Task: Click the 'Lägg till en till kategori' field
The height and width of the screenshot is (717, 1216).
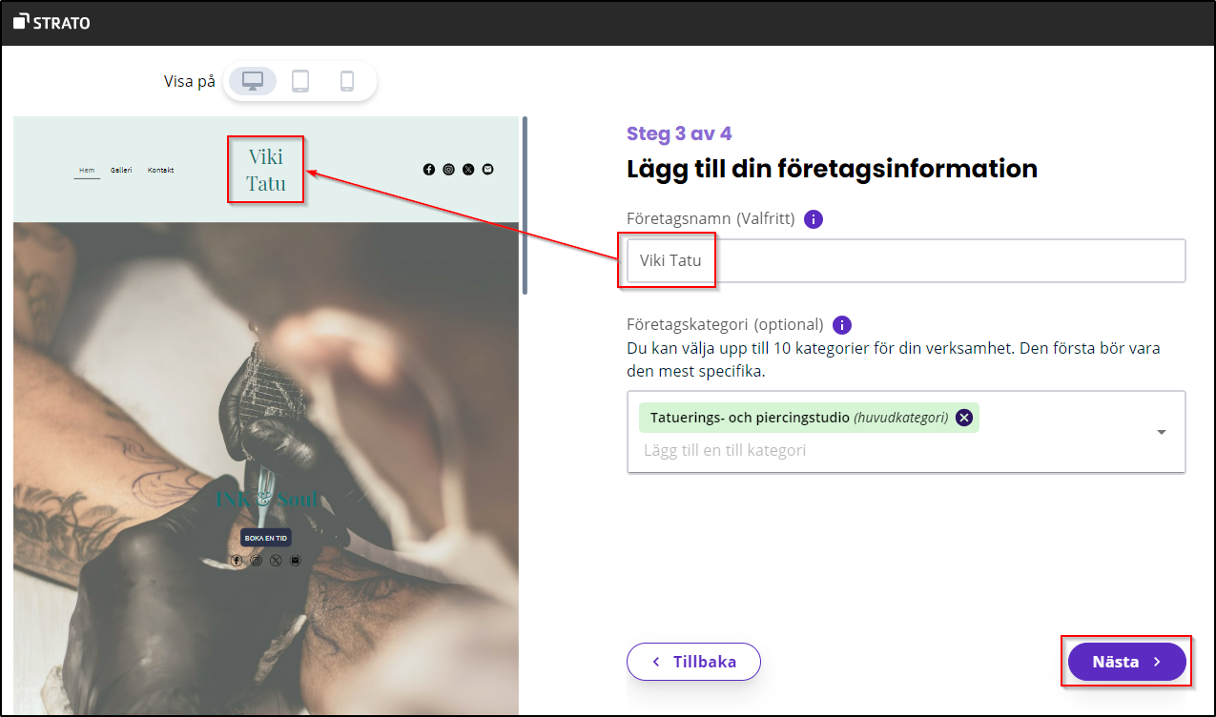Action: 811,450
